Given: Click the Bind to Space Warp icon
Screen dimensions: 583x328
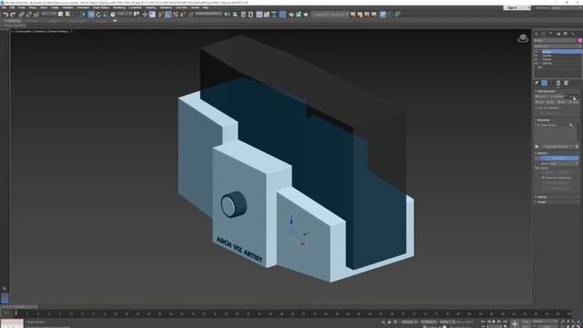Looking at the screenshot, I should (36, 15).
